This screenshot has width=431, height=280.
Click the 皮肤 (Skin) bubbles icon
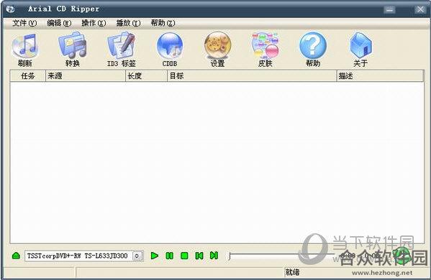pyautogui.click(x=266, y=45)
